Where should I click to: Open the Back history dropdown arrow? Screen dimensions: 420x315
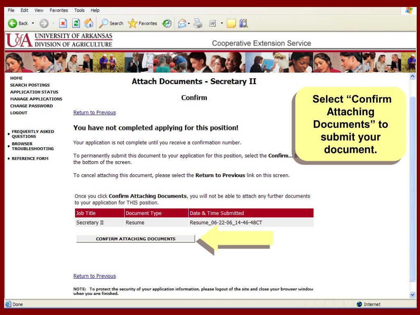tap(33, 23)
